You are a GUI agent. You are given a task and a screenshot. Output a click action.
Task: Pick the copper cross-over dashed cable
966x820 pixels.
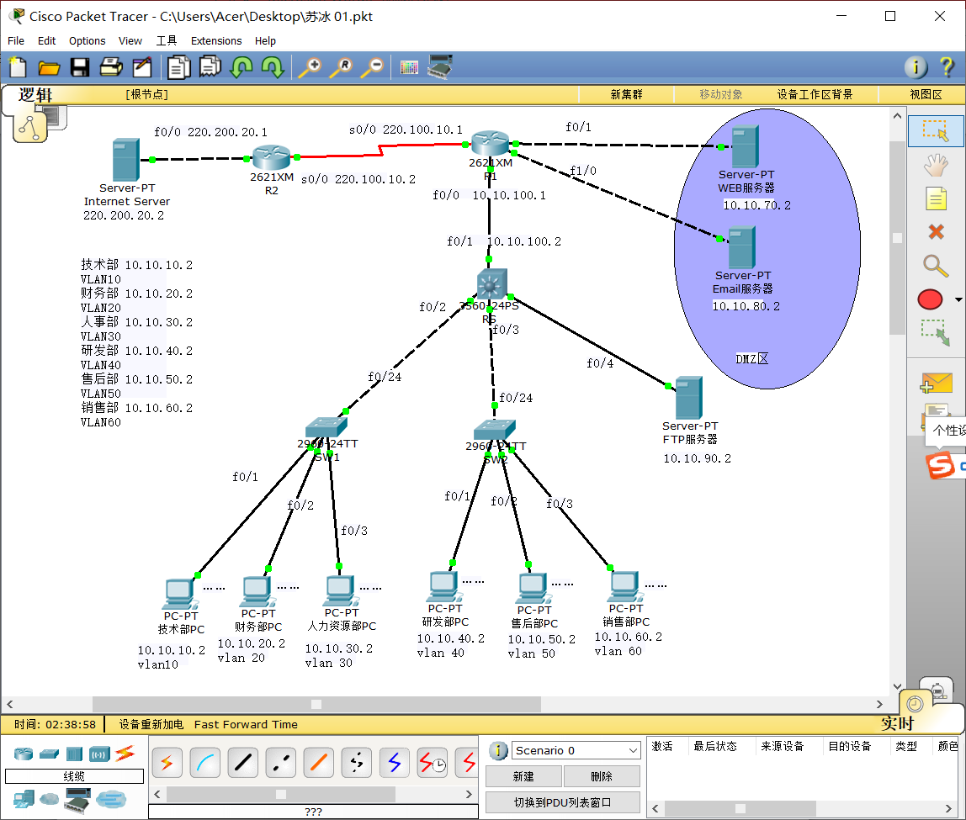tap(281, 764)
